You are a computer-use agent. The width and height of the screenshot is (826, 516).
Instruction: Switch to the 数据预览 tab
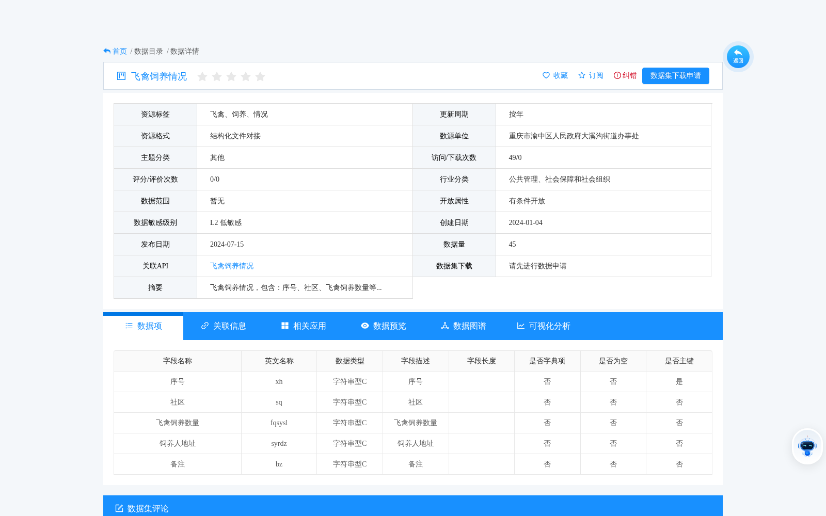coord(383,326)
